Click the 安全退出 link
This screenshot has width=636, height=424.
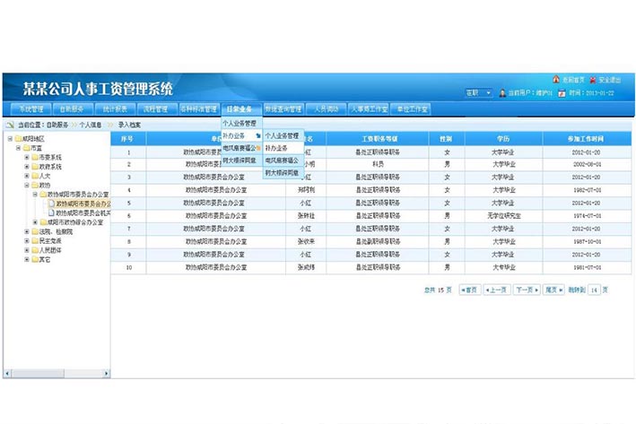click(x=610, y=80)
